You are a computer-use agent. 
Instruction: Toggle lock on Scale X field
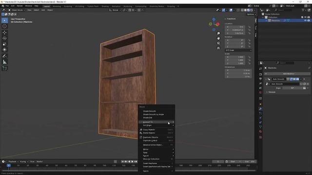coord(249,57)
